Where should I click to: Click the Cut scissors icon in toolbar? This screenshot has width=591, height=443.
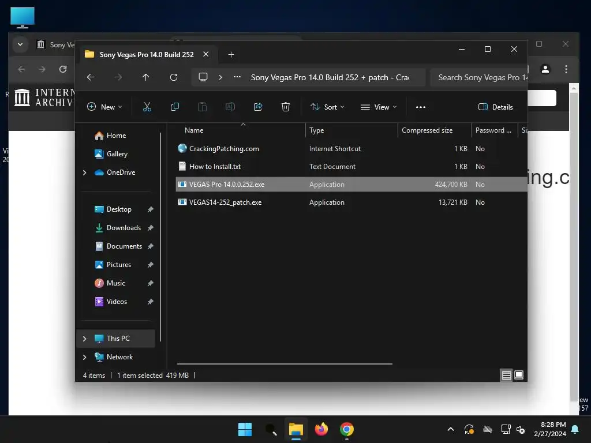point(147,107)
